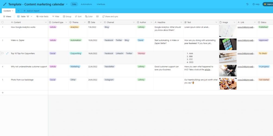Switch to the Interfaces tab
273x136 pixels.
pos(101,4)
